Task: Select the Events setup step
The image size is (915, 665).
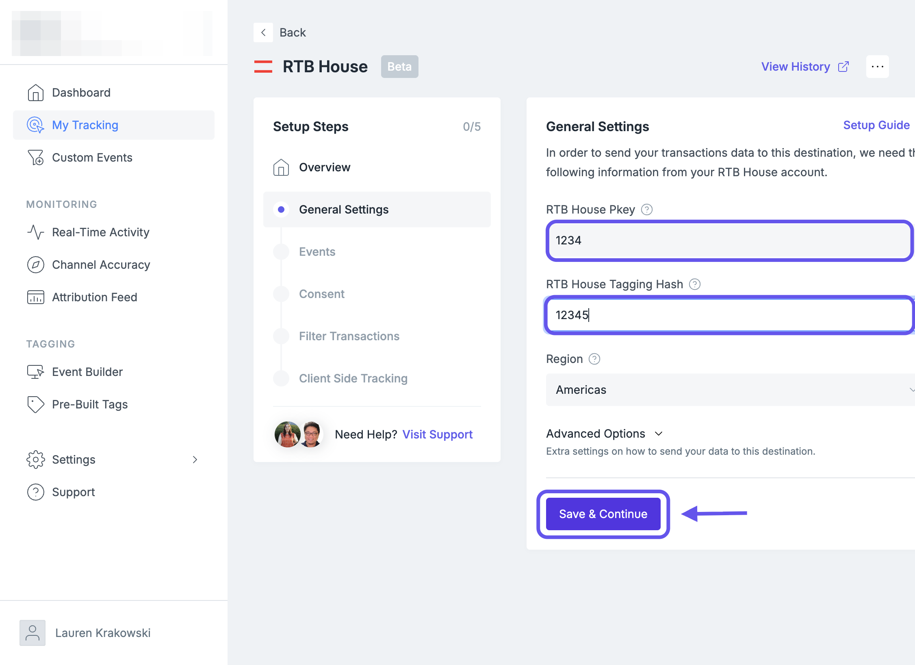Action: point(377,252)
